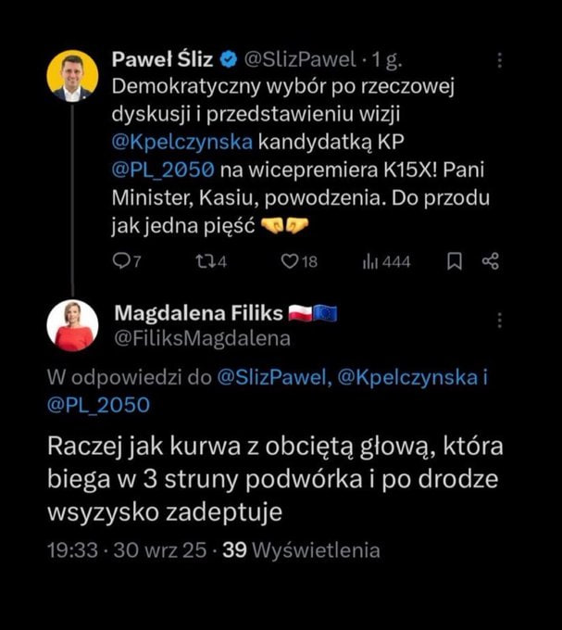The width and height of the screenshot is (562, 630).
Task: Click the reply icon on Paweł Śliz's tweet
Action: pyautogui.click(x=120, y=261)
